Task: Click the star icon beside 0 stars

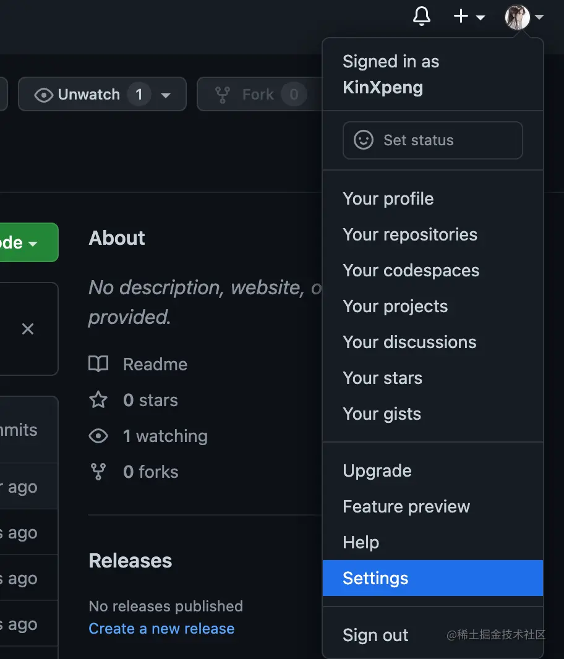Action: pos(98,400)
